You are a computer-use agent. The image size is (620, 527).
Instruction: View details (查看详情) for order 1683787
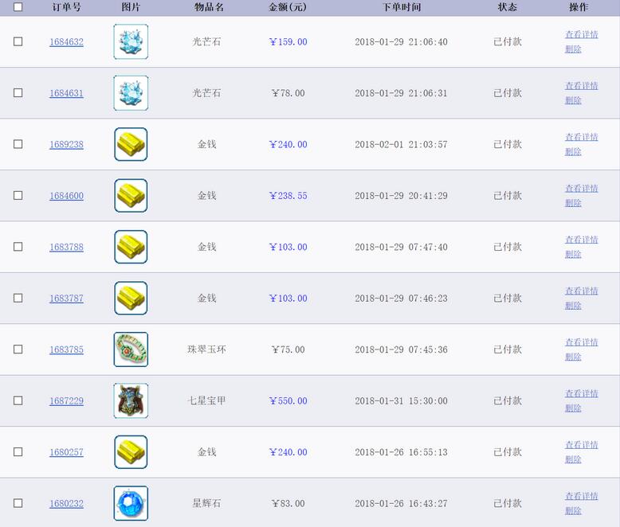point(581,291)
